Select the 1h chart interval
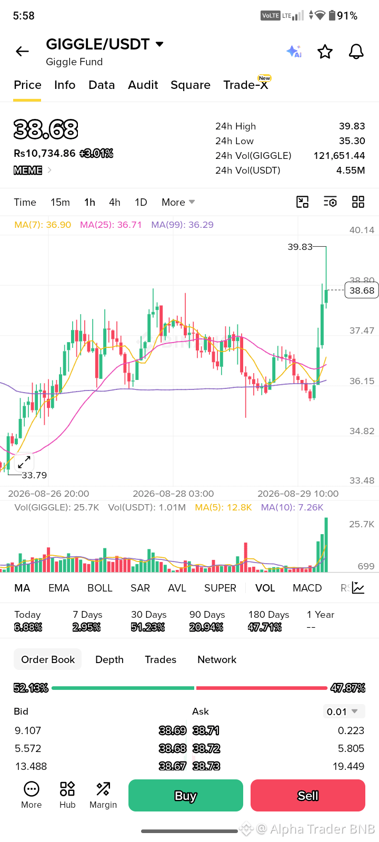The image size is (379, 842). (89, 202)
